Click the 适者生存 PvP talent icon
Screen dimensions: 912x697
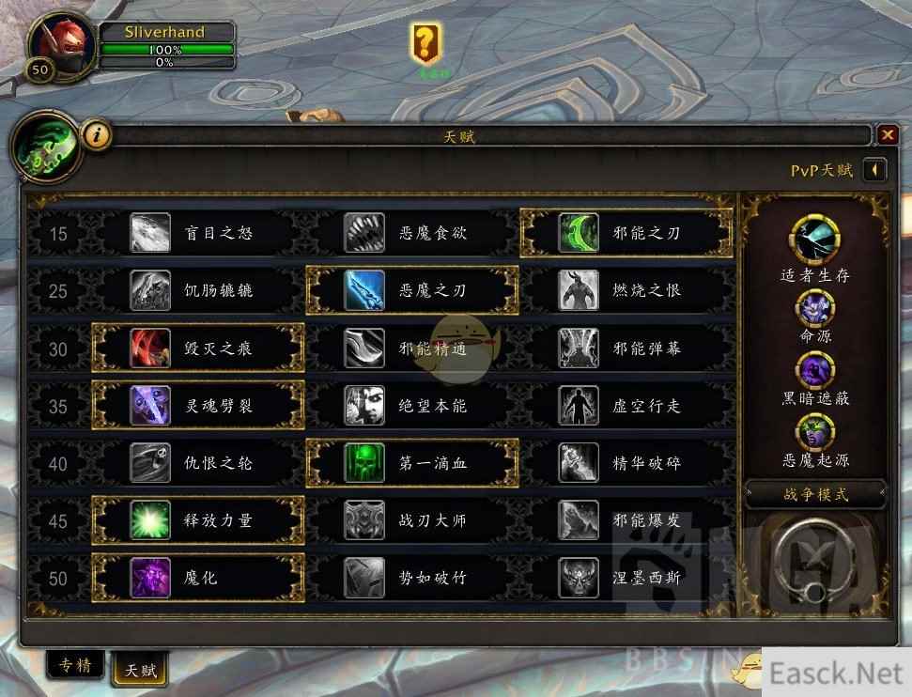click(x=815, y=240)
